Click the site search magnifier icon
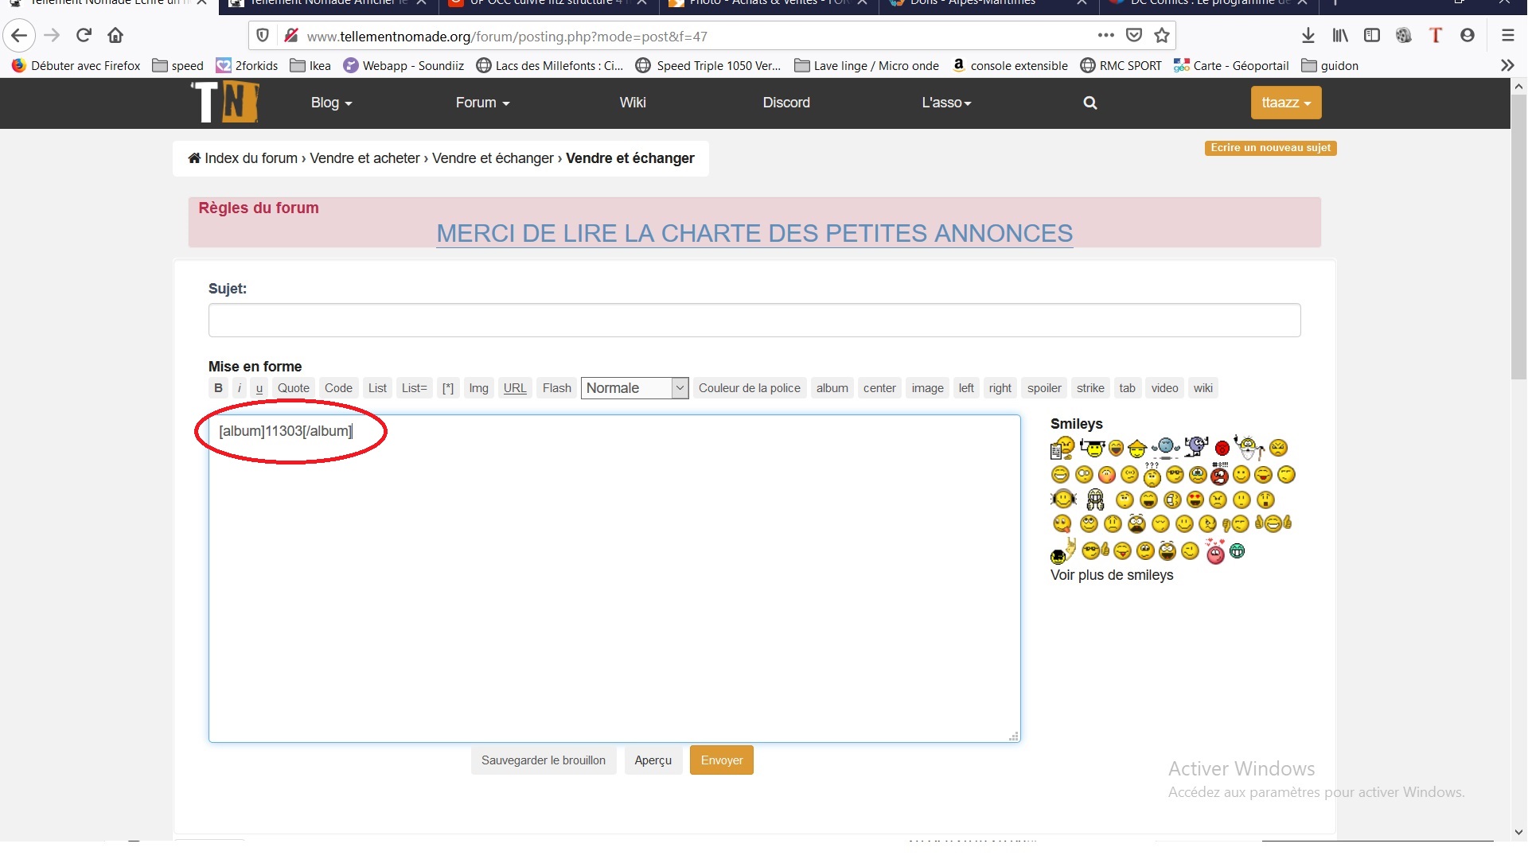This screenshot has height=859, width=1528. pos(1090,103)
